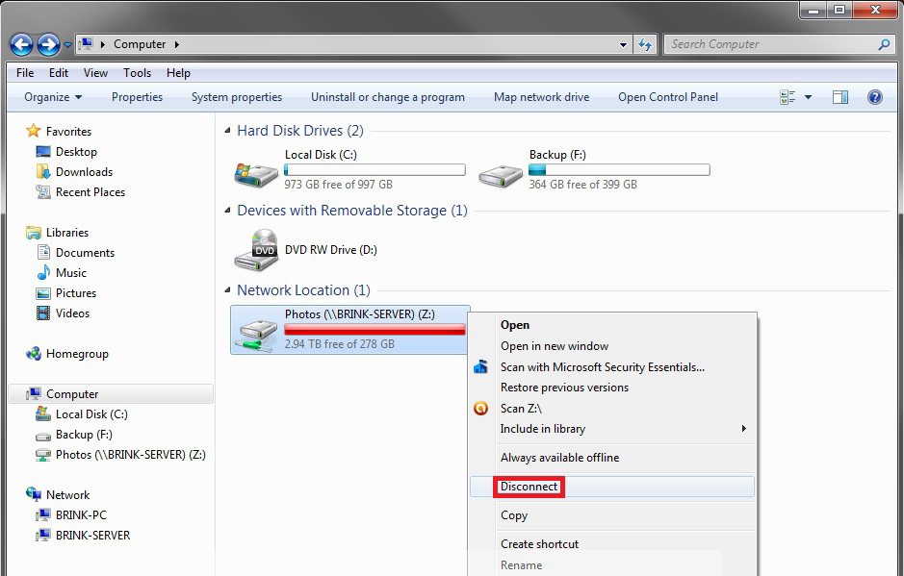Select the DVD RW Drive (D:) icon

pyautogui.click(x=256, y=250)
